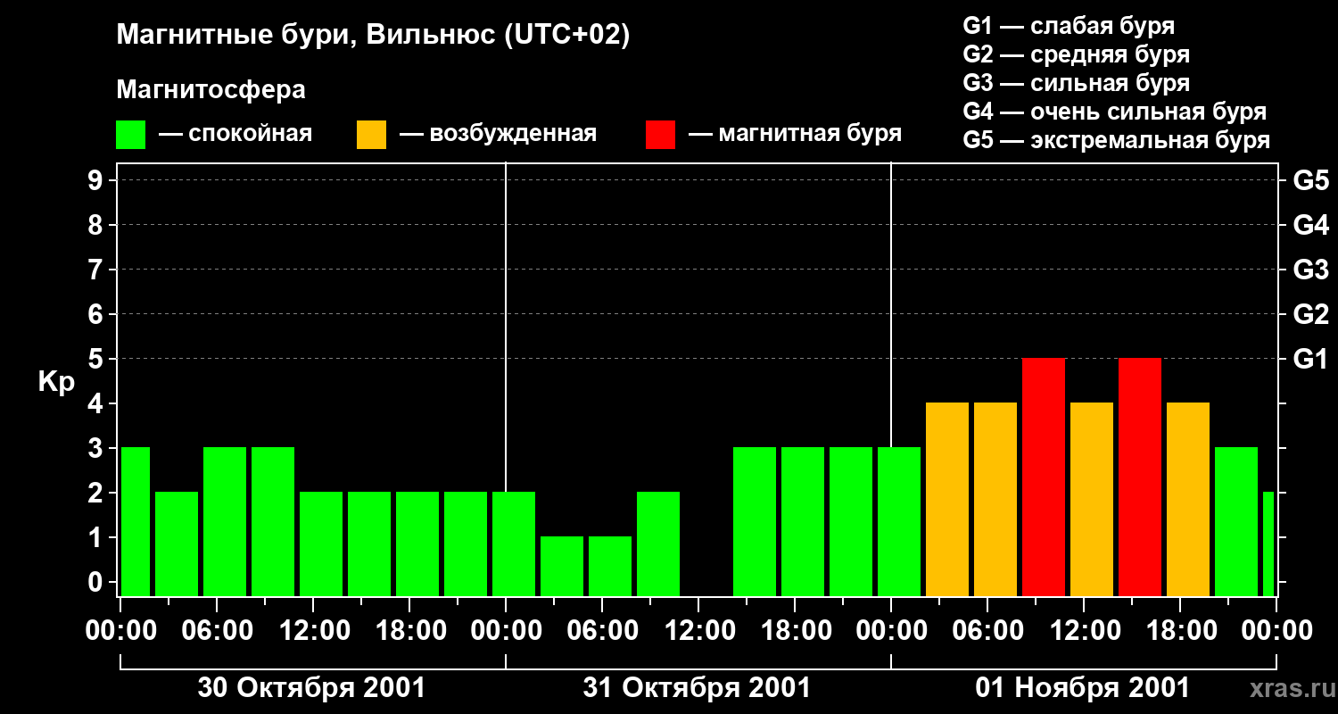Click the green bar crossing midnight into 31 Октября
The height and width of the screenshot is (714, 1338).
tap(514, 544)
